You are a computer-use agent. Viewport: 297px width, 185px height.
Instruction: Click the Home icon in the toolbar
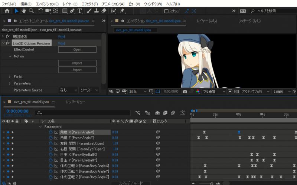(7, 11)
